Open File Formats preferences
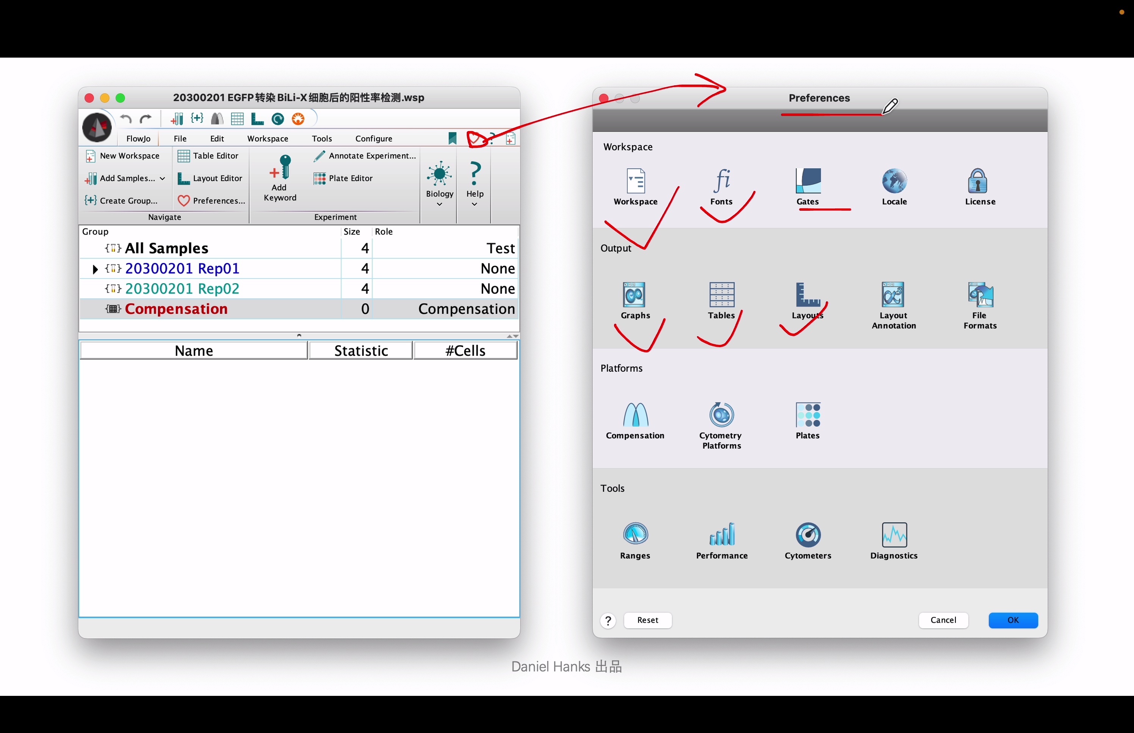 tap(980, 296)
